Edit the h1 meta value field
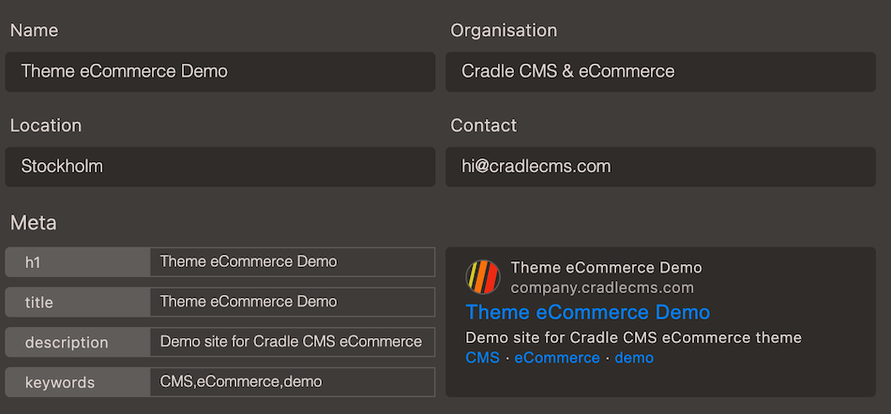The height and width of the screenshot is (414, 891). [x=293, y=262]
